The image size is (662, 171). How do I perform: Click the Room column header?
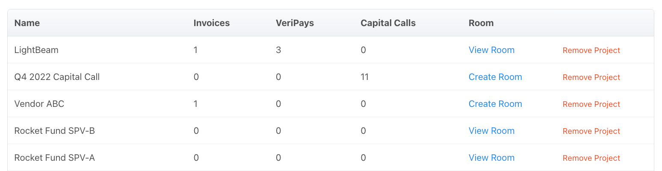point(481,23)
